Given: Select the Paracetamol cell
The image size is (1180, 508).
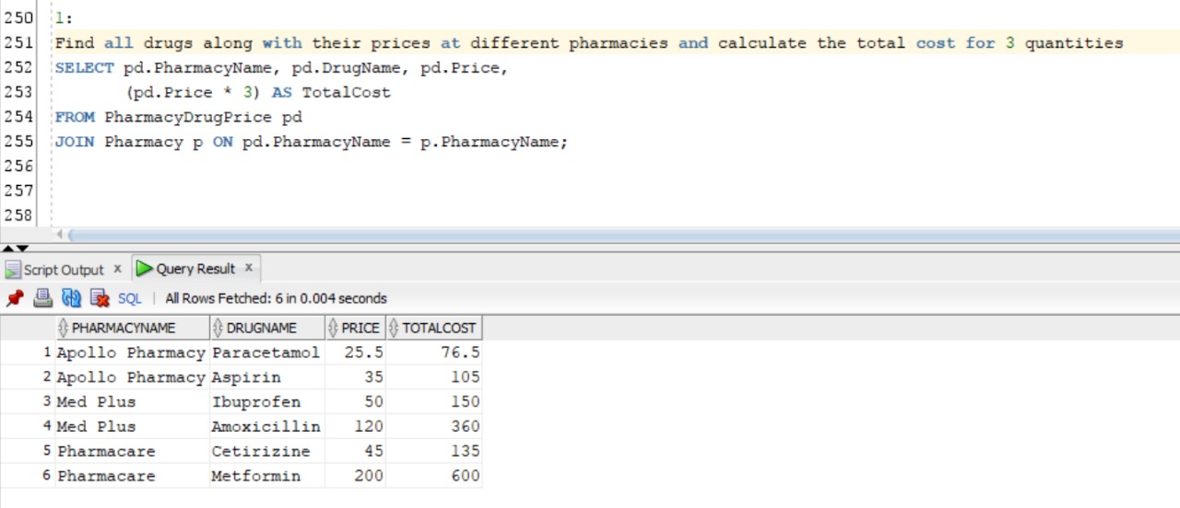Looking at the screenshot, I should click(266, 352).
